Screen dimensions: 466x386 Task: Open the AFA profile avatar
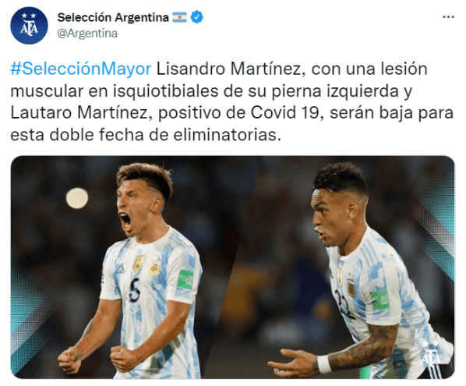pos(29,26)
